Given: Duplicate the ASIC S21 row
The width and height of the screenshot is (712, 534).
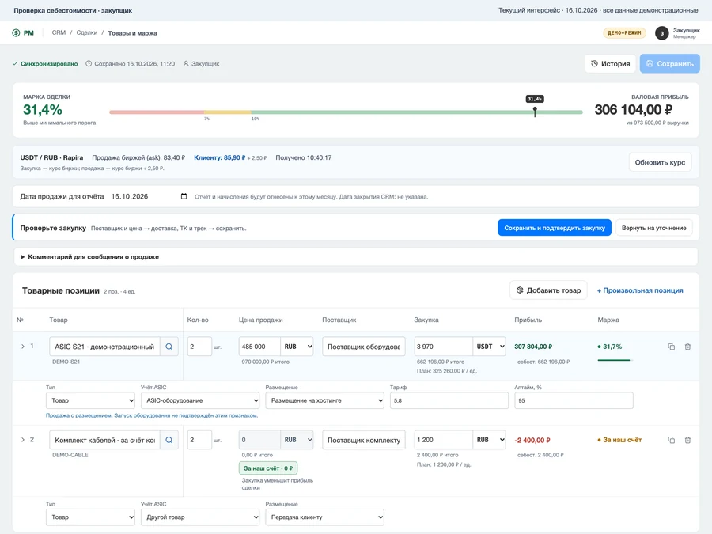Looking at the screenshot, I should (x=671, y=347).
